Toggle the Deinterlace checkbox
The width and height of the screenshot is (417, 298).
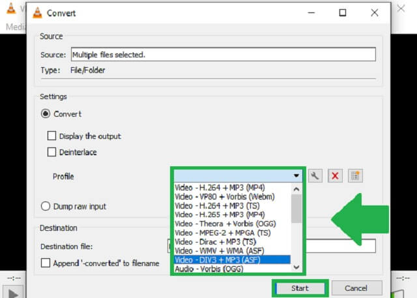coord(51,152)
